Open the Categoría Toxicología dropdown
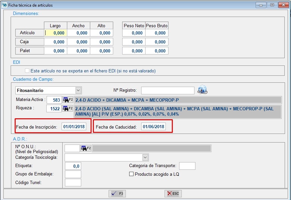This screenshot has width=291, height=200. tap(145, 157)
